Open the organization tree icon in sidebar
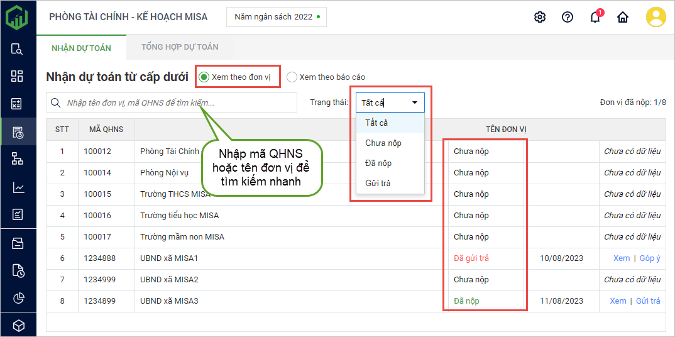 [x=18, y=159]
